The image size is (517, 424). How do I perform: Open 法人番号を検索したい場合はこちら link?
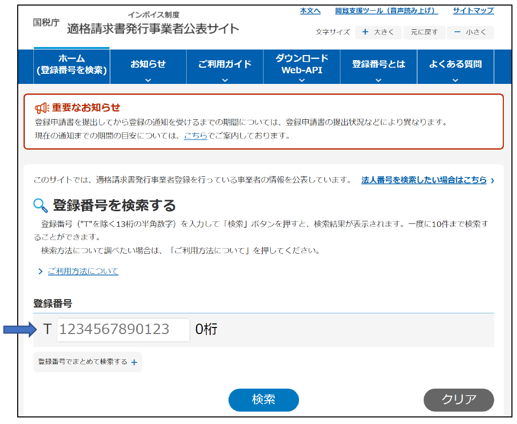[424, 180]
